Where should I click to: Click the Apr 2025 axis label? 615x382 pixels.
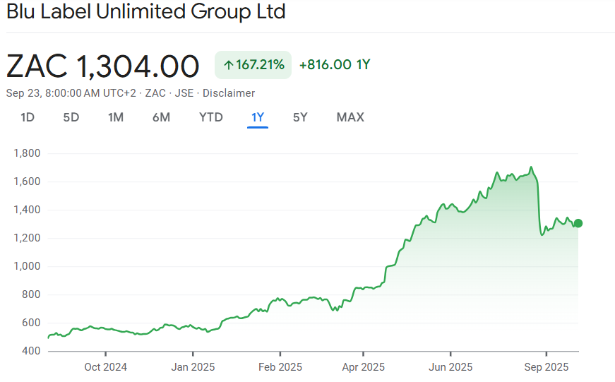click(x=363, y=367)
